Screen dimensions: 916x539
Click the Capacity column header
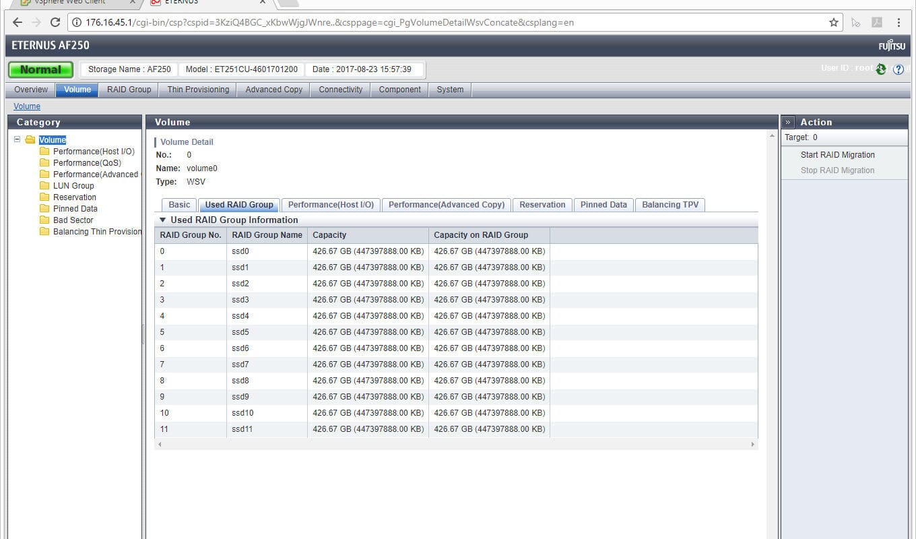coord(368,235)
